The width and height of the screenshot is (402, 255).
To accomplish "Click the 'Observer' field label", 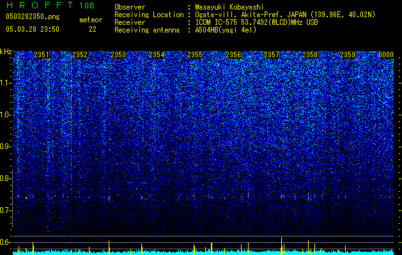I will [130, 7].
